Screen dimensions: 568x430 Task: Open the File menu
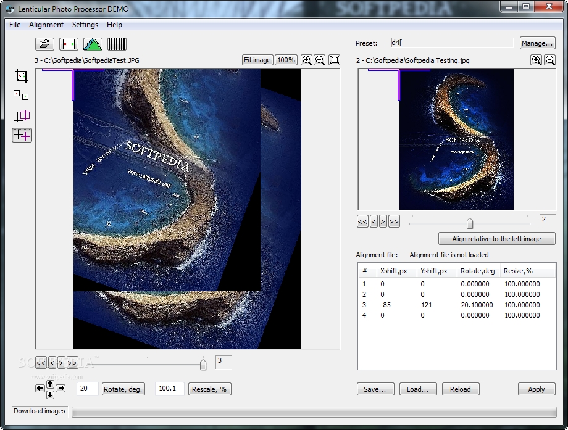click(14, 25)
